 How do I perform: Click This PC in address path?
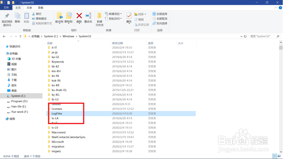pyautogui.click(x=35, y=36)
